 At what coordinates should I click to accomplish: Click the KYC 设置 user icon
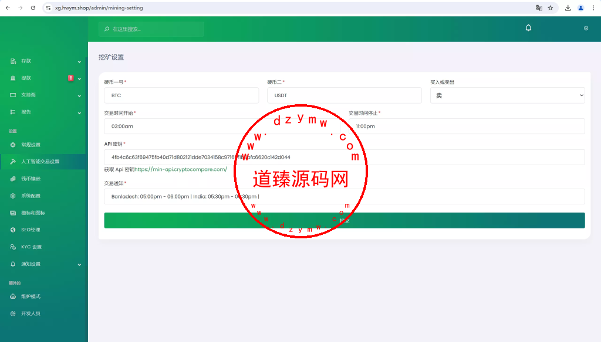pyautogui.click(x=13, y=247)
